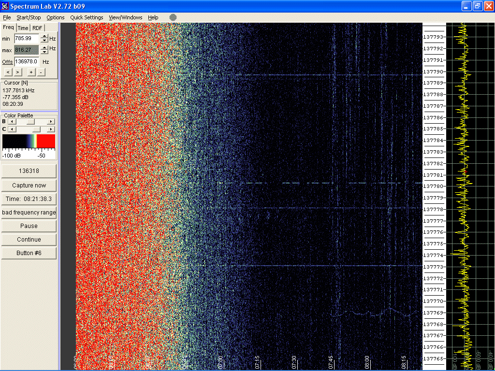Click the 137793 frequency scale label
This screenshot has height=371, width=495.
tap(433, 37)
